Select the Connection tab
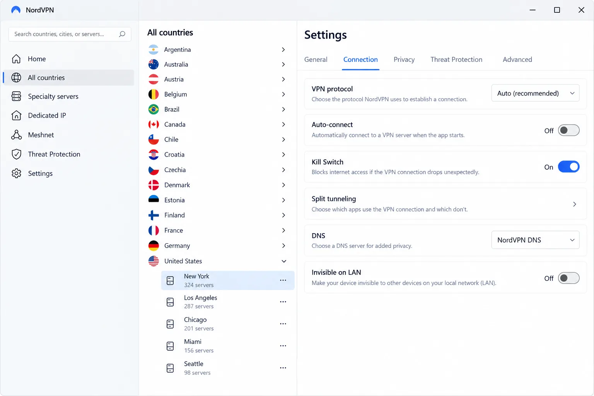The width and height of the screenshot is (594, 396). click(360, 60)
